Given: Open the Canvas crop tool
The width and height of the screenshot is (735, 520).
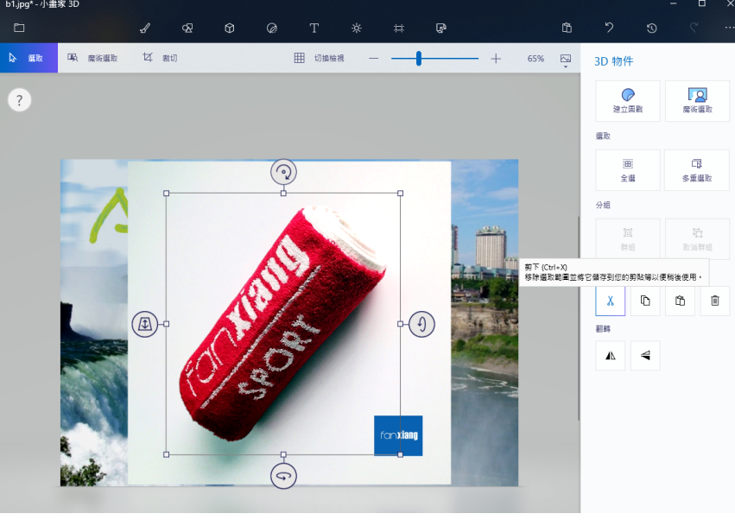Looking at the screenshot, I should 399,29.
